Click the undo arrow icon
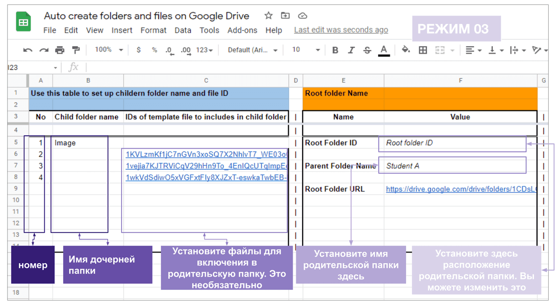Viewport: 559px width, 305px height. coord(27,50)
